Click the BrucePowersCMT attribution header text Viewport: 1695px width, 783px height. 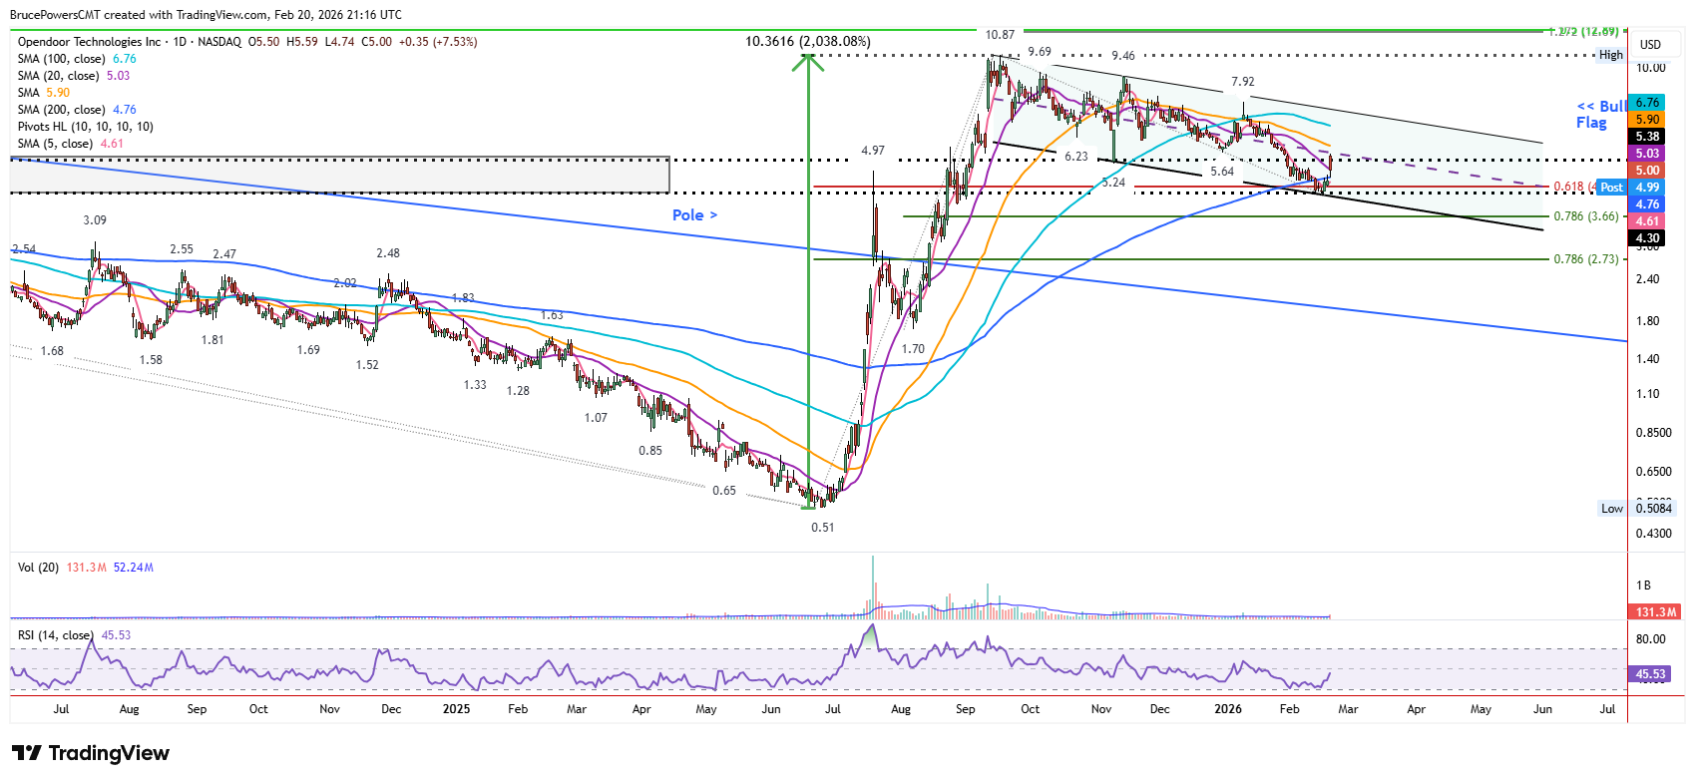206,15
